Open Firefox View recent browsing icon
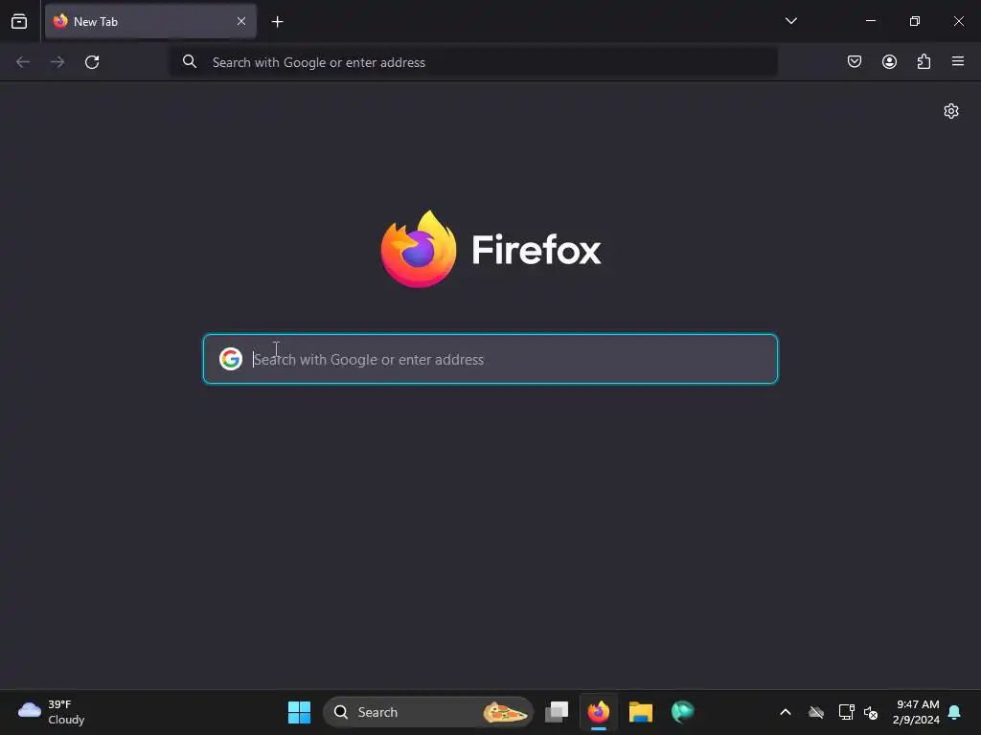 pyautogui.click(x=19, y=21)
